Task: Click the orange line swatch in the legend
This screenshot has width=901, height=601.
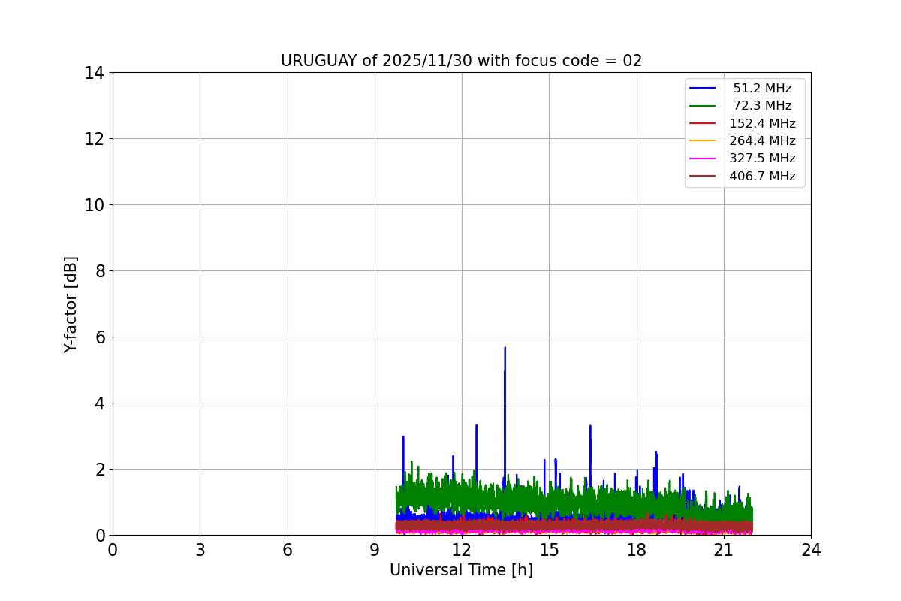Action: point(703,140)
